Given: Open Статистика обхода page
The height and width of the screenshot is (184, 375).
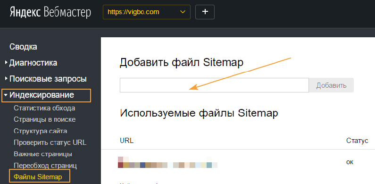Looking at the screenshot, I should tap(44, 108).
